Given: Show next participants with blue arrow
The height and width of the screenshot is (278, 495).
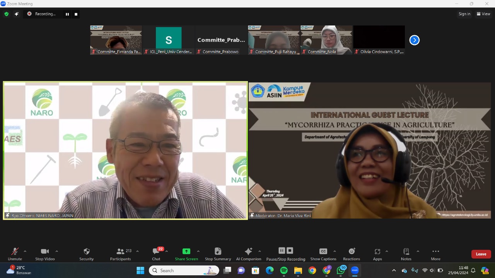Looking at the screenshot, I should point(414,40).
